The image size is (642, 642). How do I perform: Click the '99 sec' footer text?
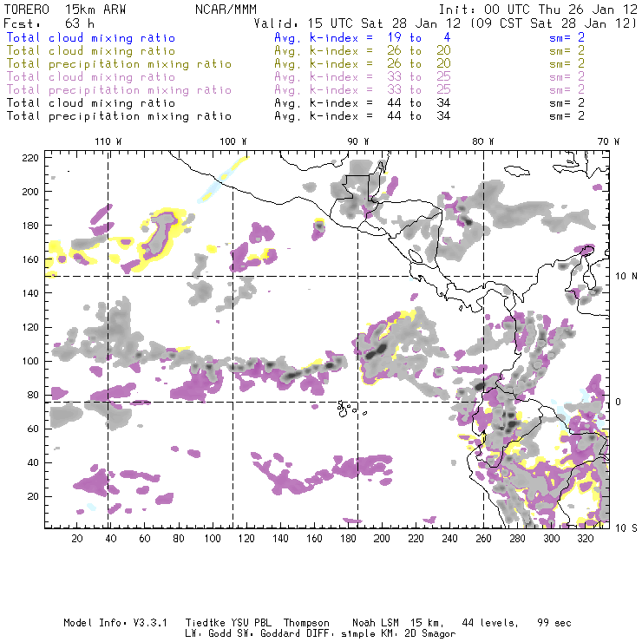click(x=554, y=623)
